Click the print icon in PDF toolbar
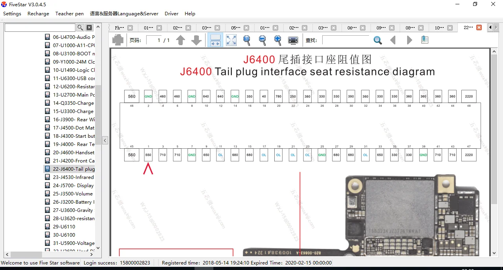 (x=118, y=40)
